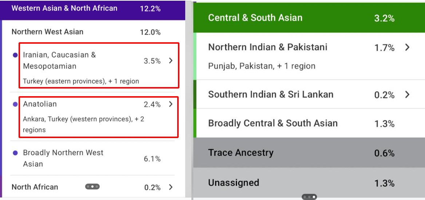
Task: Open Southern Indian & Sri Lankan chevron
Action: click(x=407, y=95)
